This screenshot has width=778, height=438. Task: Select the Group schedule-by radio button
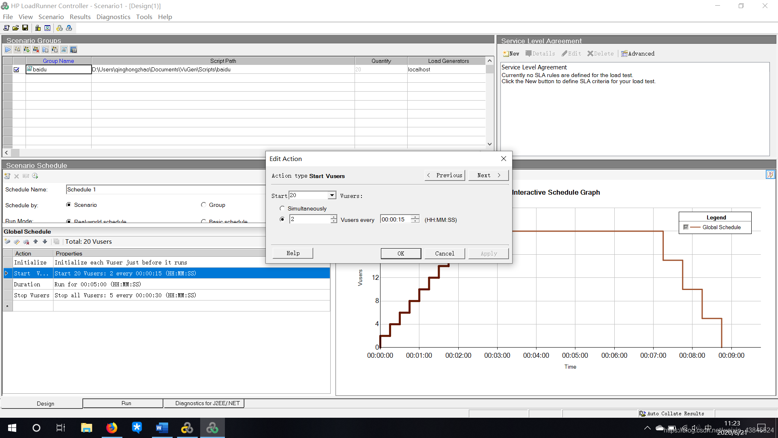(203, 205)
